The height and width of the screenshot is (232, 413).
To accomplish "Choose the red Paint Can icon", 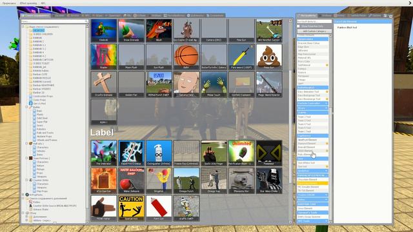I will point(159,208).
